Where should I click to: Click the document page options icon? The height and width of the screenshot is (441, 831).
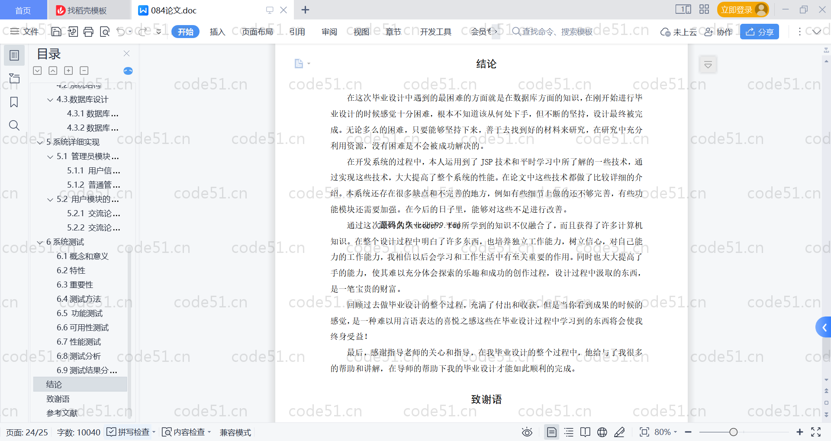pyautogui.click(x=302, y=64)
